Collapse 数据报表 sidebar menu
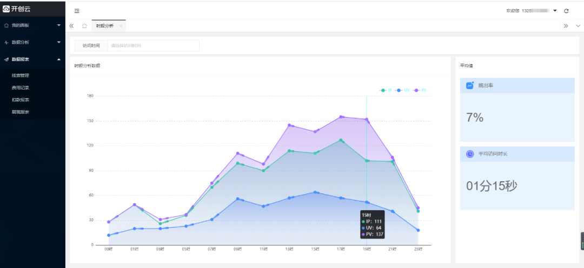 (x=32, y=59)
